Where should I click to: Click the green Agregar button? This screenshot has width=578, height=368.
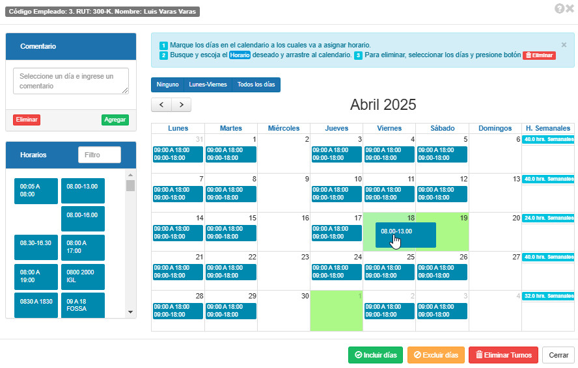click(115, 120)
